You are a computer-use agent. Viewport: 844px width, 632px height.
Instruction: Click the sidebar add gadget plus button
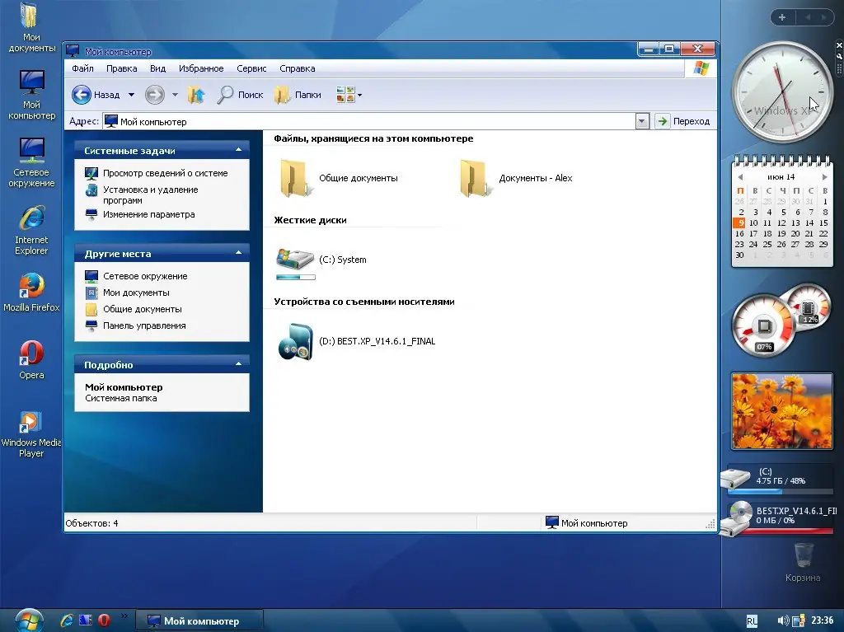point(782,17)
